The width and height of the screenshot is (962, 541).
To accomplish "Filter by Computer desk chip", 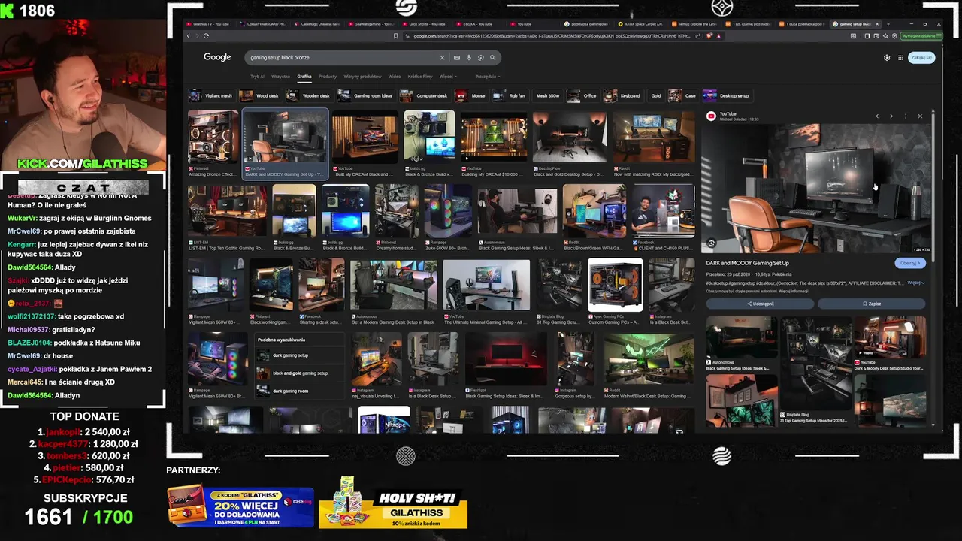I will click(x=424, y=95).
